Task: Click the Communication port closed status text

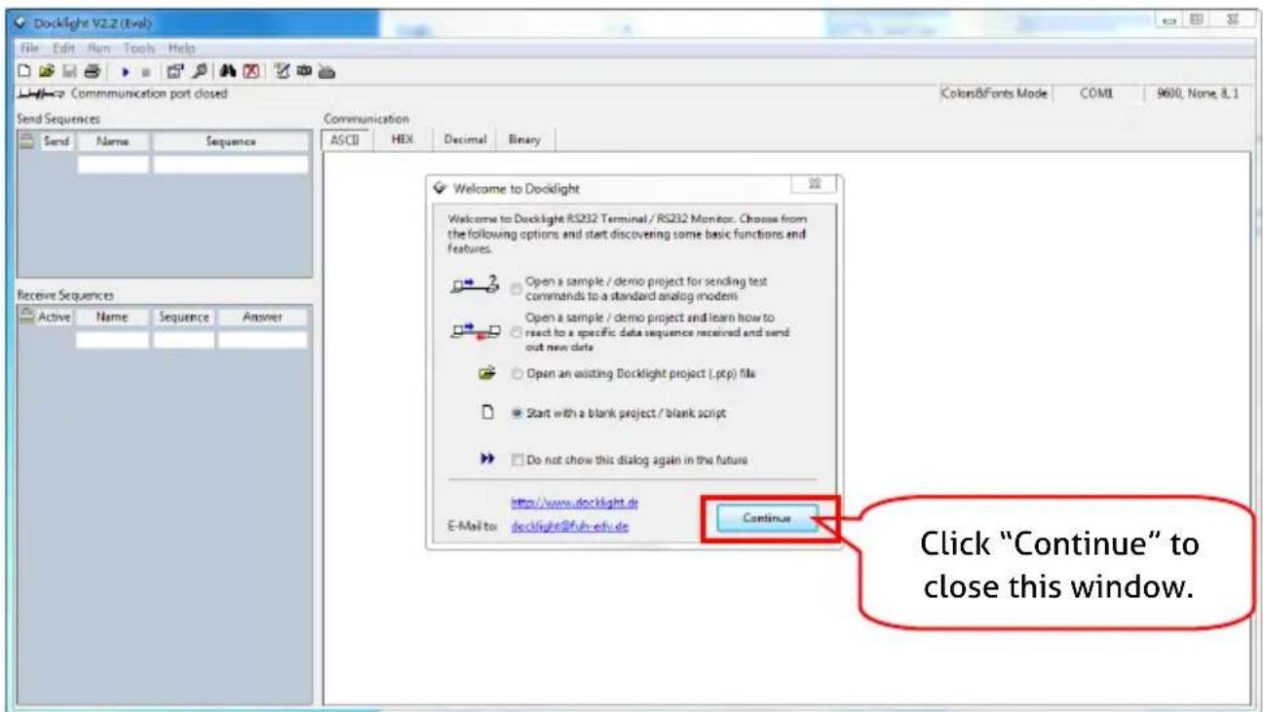Action: click(x=149, y=94)
